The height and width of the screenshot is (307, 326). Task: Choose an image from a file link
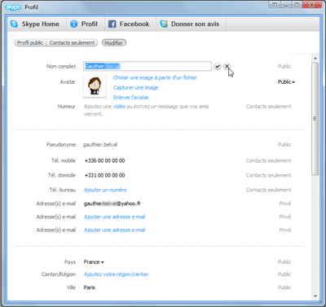155,77
